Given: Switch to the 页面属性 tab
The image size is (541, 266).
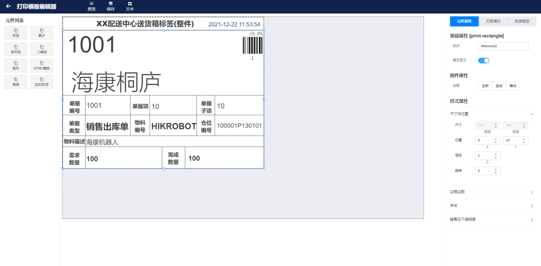Looking at the screenshot, I should (493, 21).
